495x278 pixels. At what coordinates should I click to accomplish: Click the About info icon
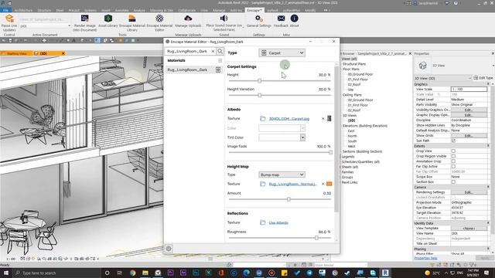(294, 19)
